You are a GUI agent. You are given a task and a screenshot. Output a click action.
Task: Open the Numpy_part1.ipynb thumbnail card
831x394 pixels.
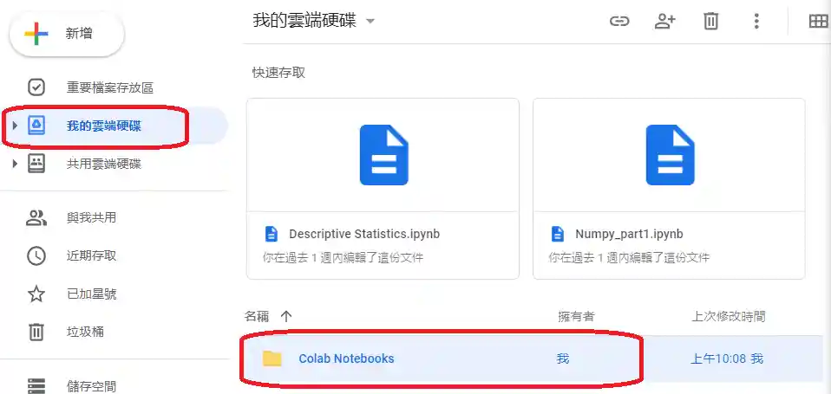point(669,189)
